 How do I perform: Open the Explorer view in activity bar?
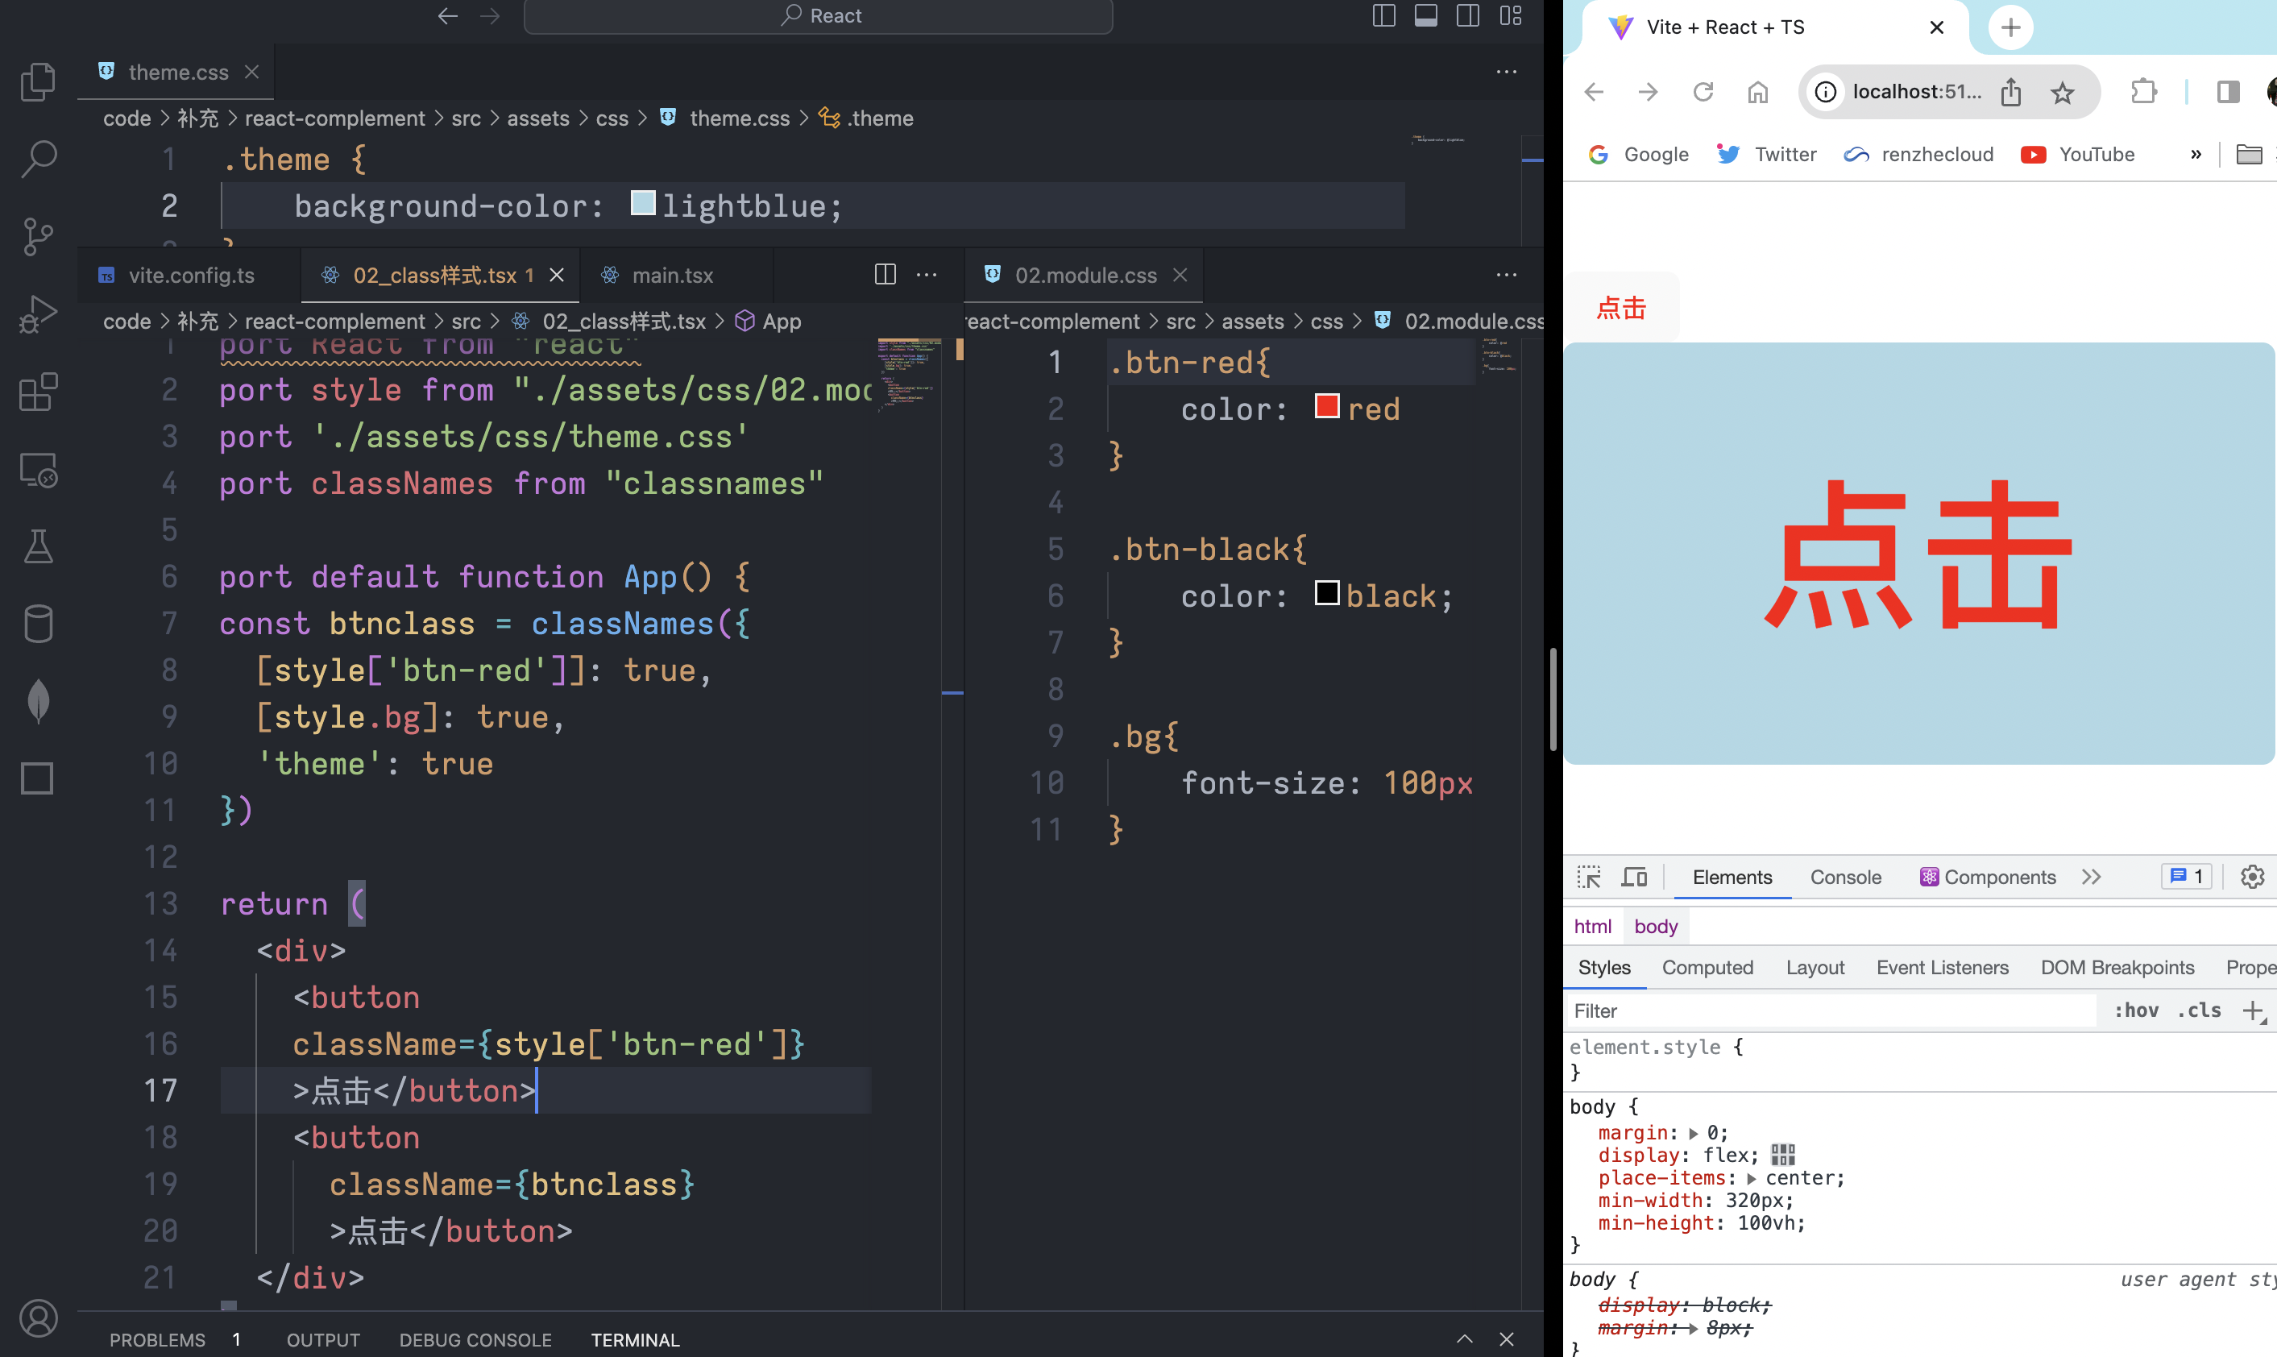(38, 81)
